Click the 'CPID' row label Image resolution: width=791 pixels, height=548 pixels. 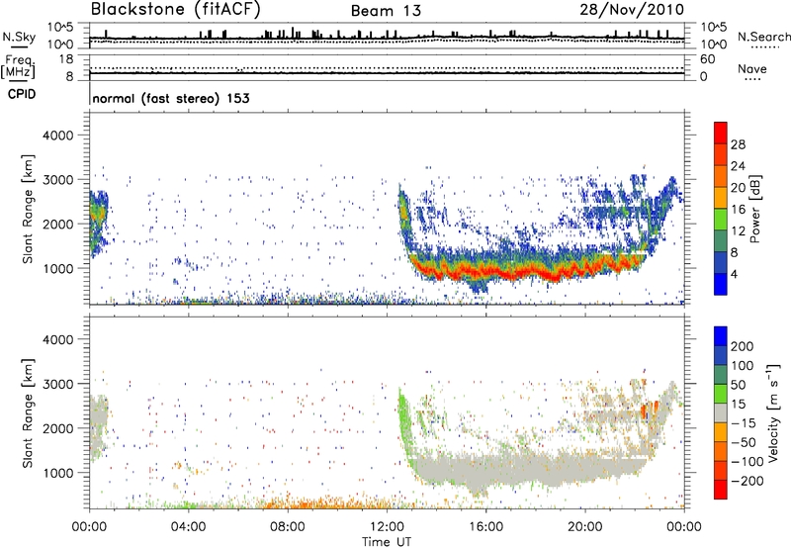(22, 94)
